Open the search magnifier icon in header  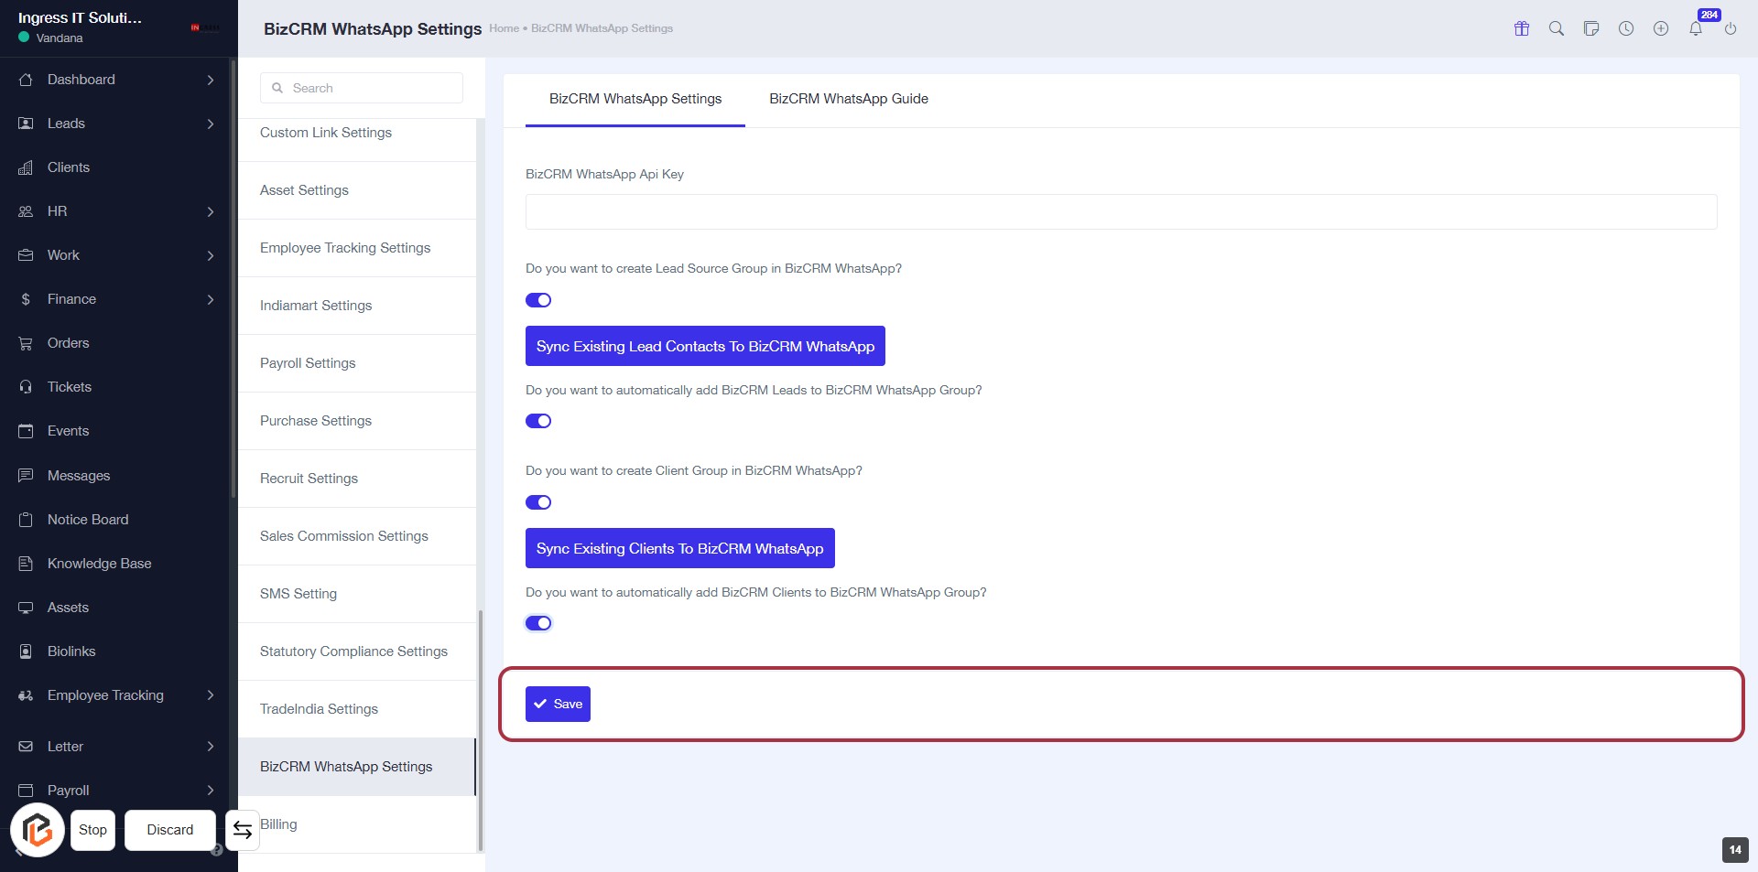1557,28
